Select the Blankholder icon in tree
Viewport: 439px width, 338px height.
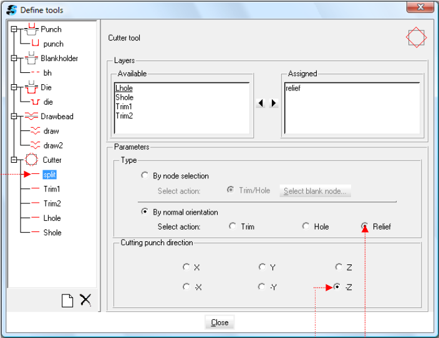coord(31,58)
